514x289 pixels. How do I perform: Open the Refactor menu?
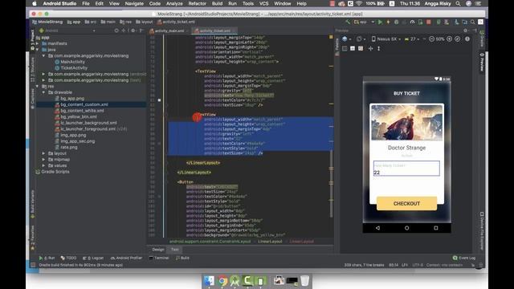pyautogui.click(x=198, y=3)
